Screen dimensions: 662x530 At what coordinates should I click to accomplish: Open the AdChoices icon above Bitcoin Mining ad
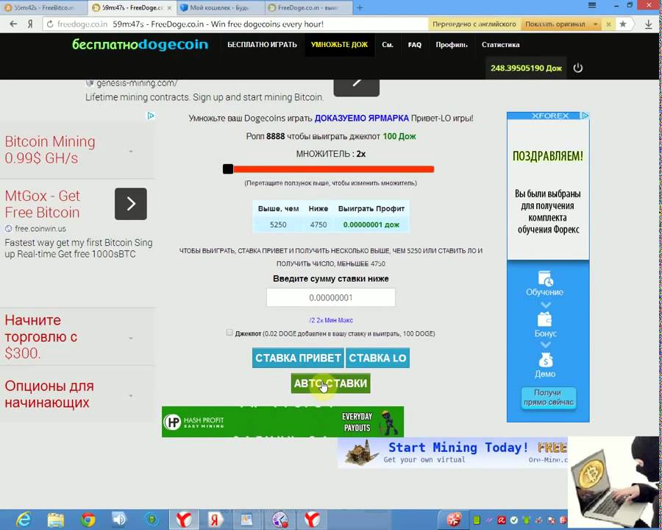click(x=150, y=116)
